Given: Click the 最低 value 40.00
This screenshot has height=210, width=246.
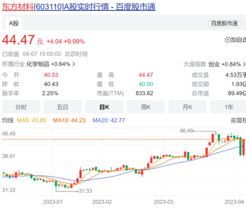Looking at the screenshot, I should [x=146, y=84].
